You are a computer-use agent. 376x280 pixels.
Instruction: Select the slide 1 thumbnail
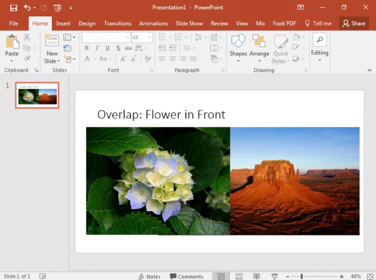click(x=37, y=95)
